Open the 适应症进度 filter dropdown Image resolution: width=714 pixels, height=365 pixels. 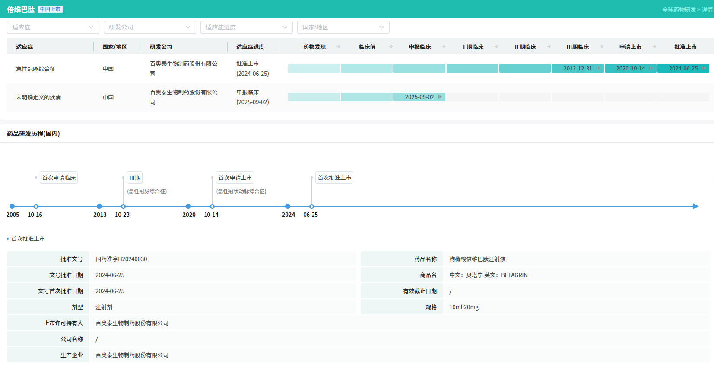pyautogui.click(x=246, y=27)
